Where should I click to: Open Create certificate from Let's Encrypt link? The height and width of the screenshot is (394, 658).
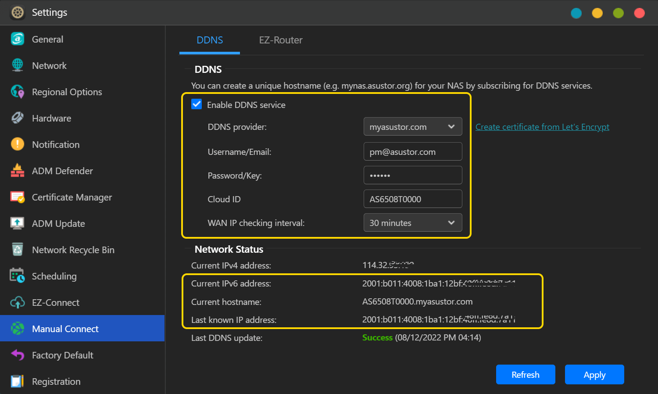click(x=542, y=127)
